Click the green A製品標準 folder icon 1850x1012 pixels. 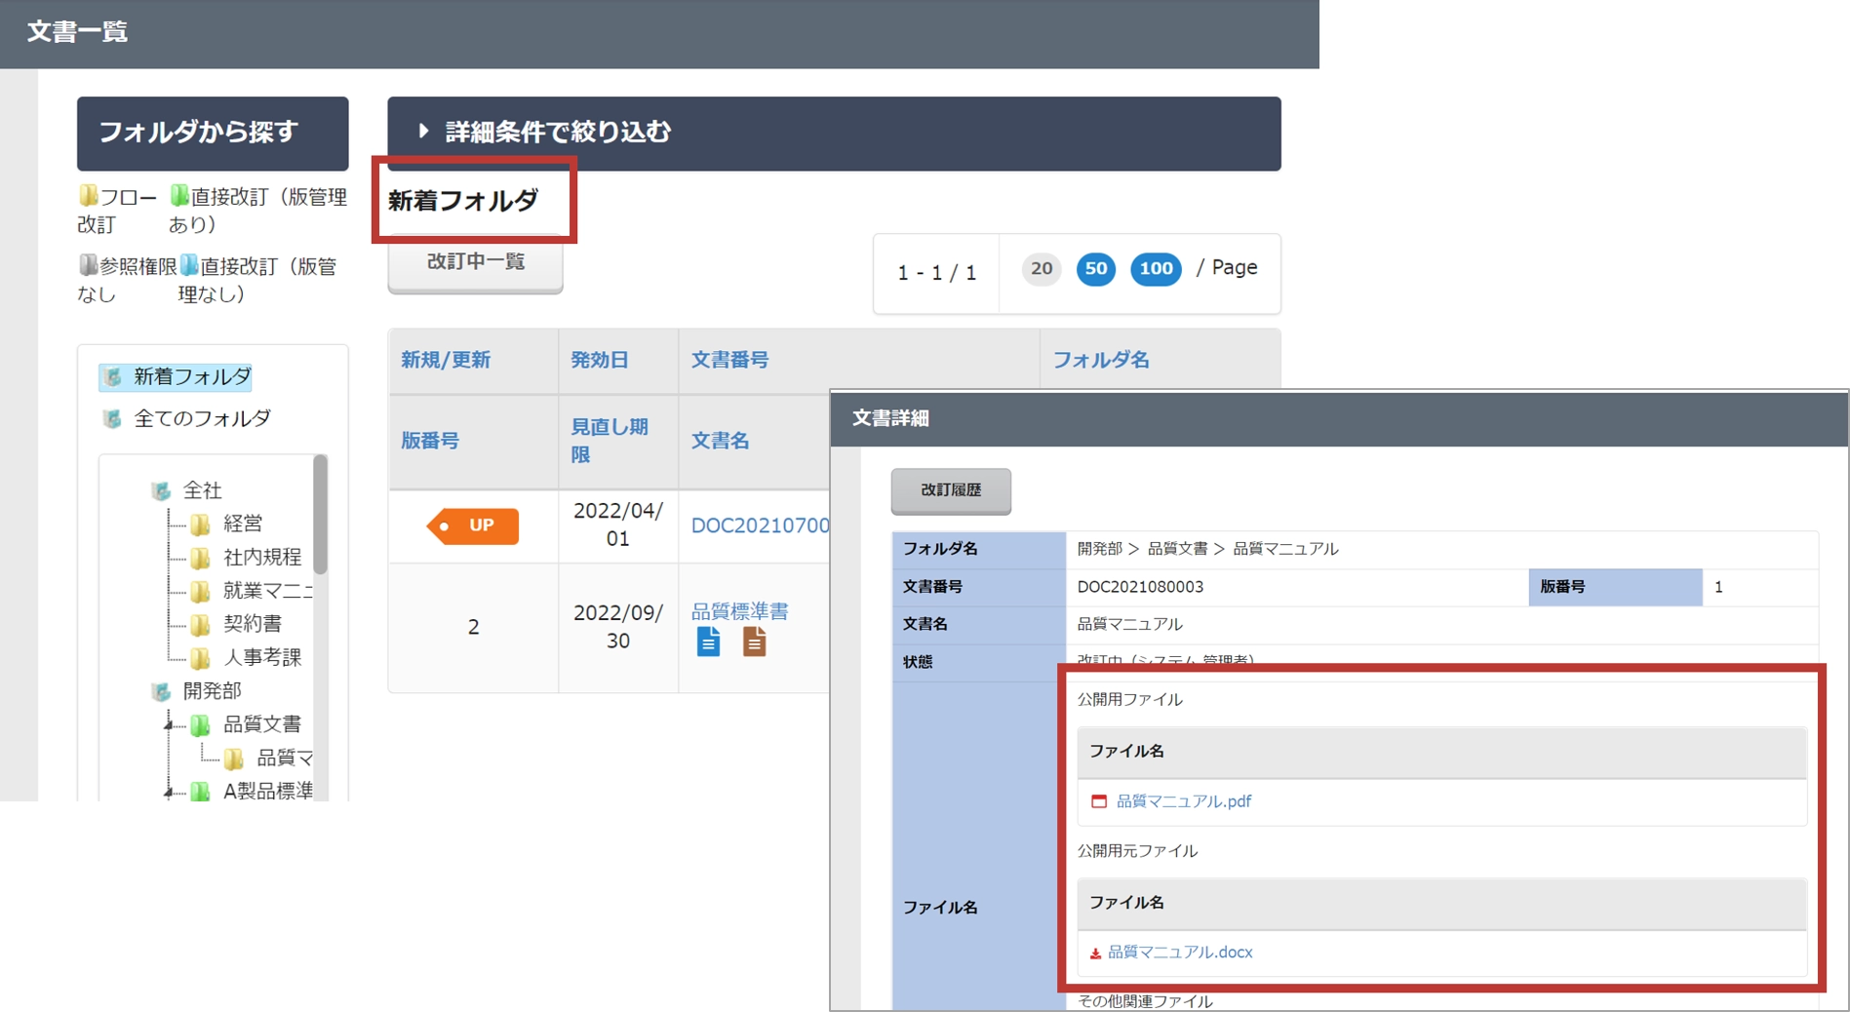(x=200, y=791)
